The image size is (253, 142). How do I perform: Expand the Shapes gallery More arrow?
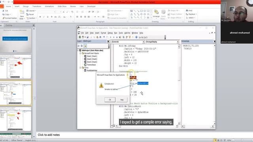click(x=151, y=18)
